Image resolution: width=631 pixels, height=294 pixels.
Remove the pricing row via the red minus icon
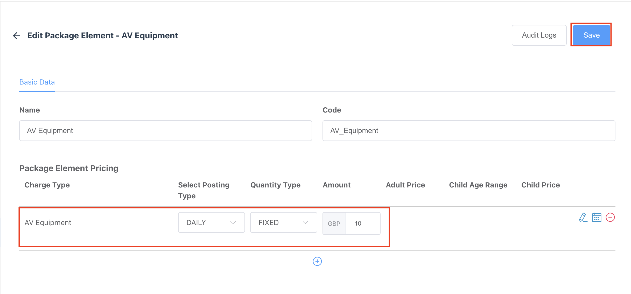611,218
